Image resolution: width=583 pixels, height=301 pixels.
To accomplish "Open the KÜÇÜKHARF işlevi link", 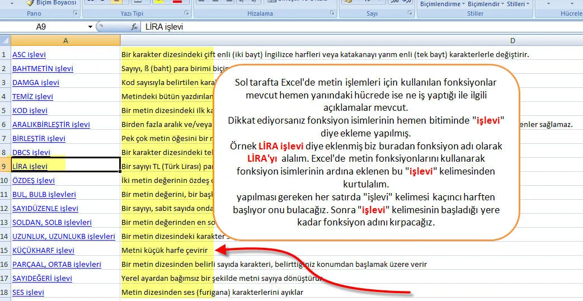I will (x=43, y=250).
